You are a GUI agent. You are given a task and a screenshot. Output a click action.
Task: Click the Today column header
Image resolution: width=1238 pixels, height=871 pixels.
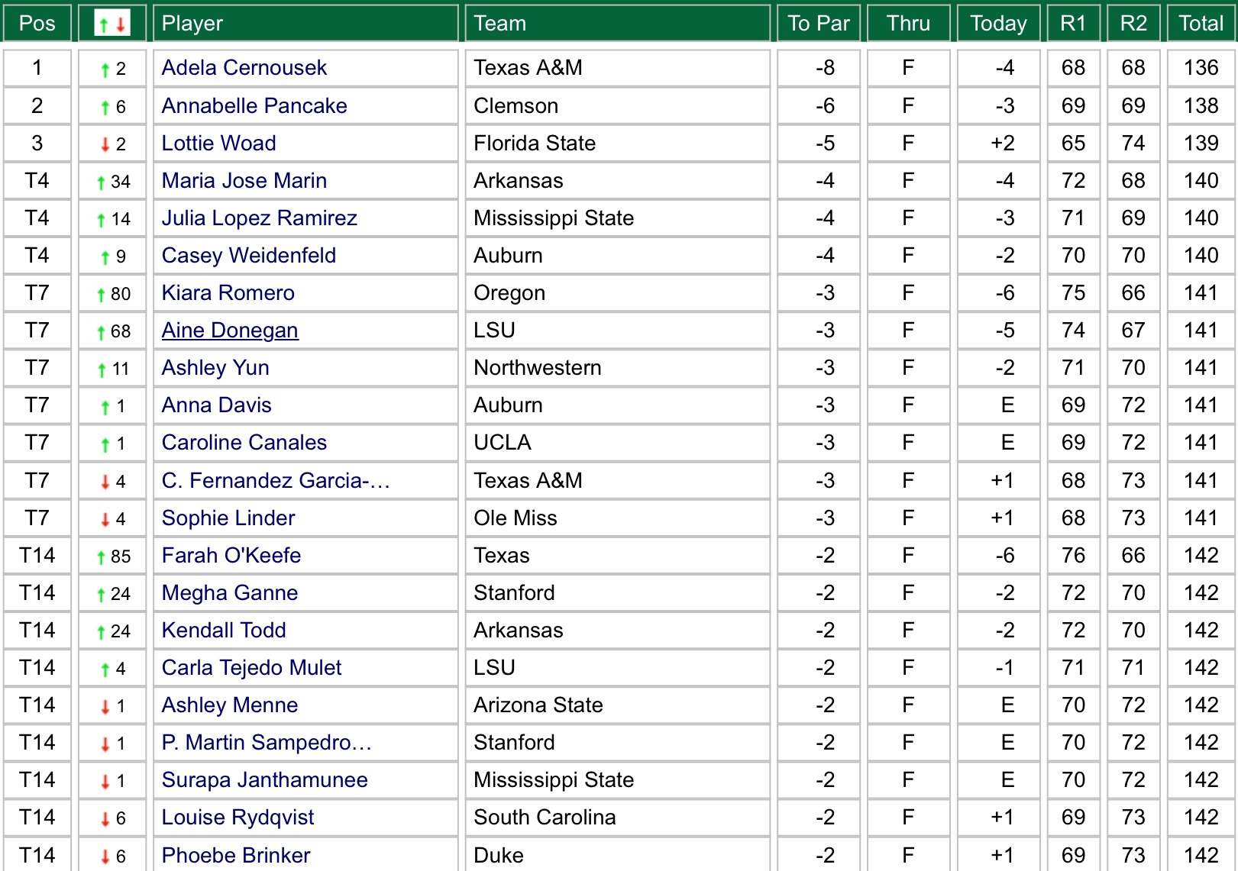[997, 23]
